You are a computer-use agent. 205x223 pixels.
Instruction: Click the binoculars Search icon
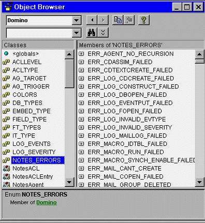(92, 33)
